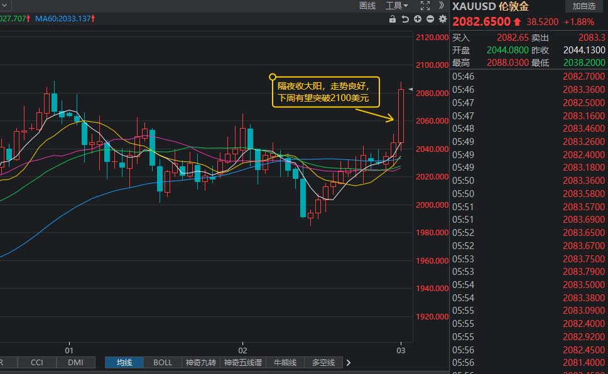Click the 开盘 value 2044.0800

click(508, 50)
